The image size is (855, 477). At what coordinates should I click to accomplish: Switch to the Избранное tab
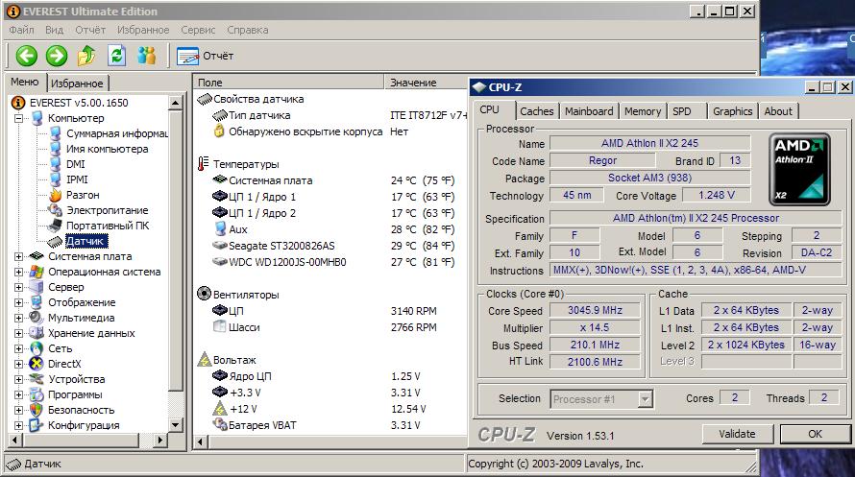coord(77,83)
